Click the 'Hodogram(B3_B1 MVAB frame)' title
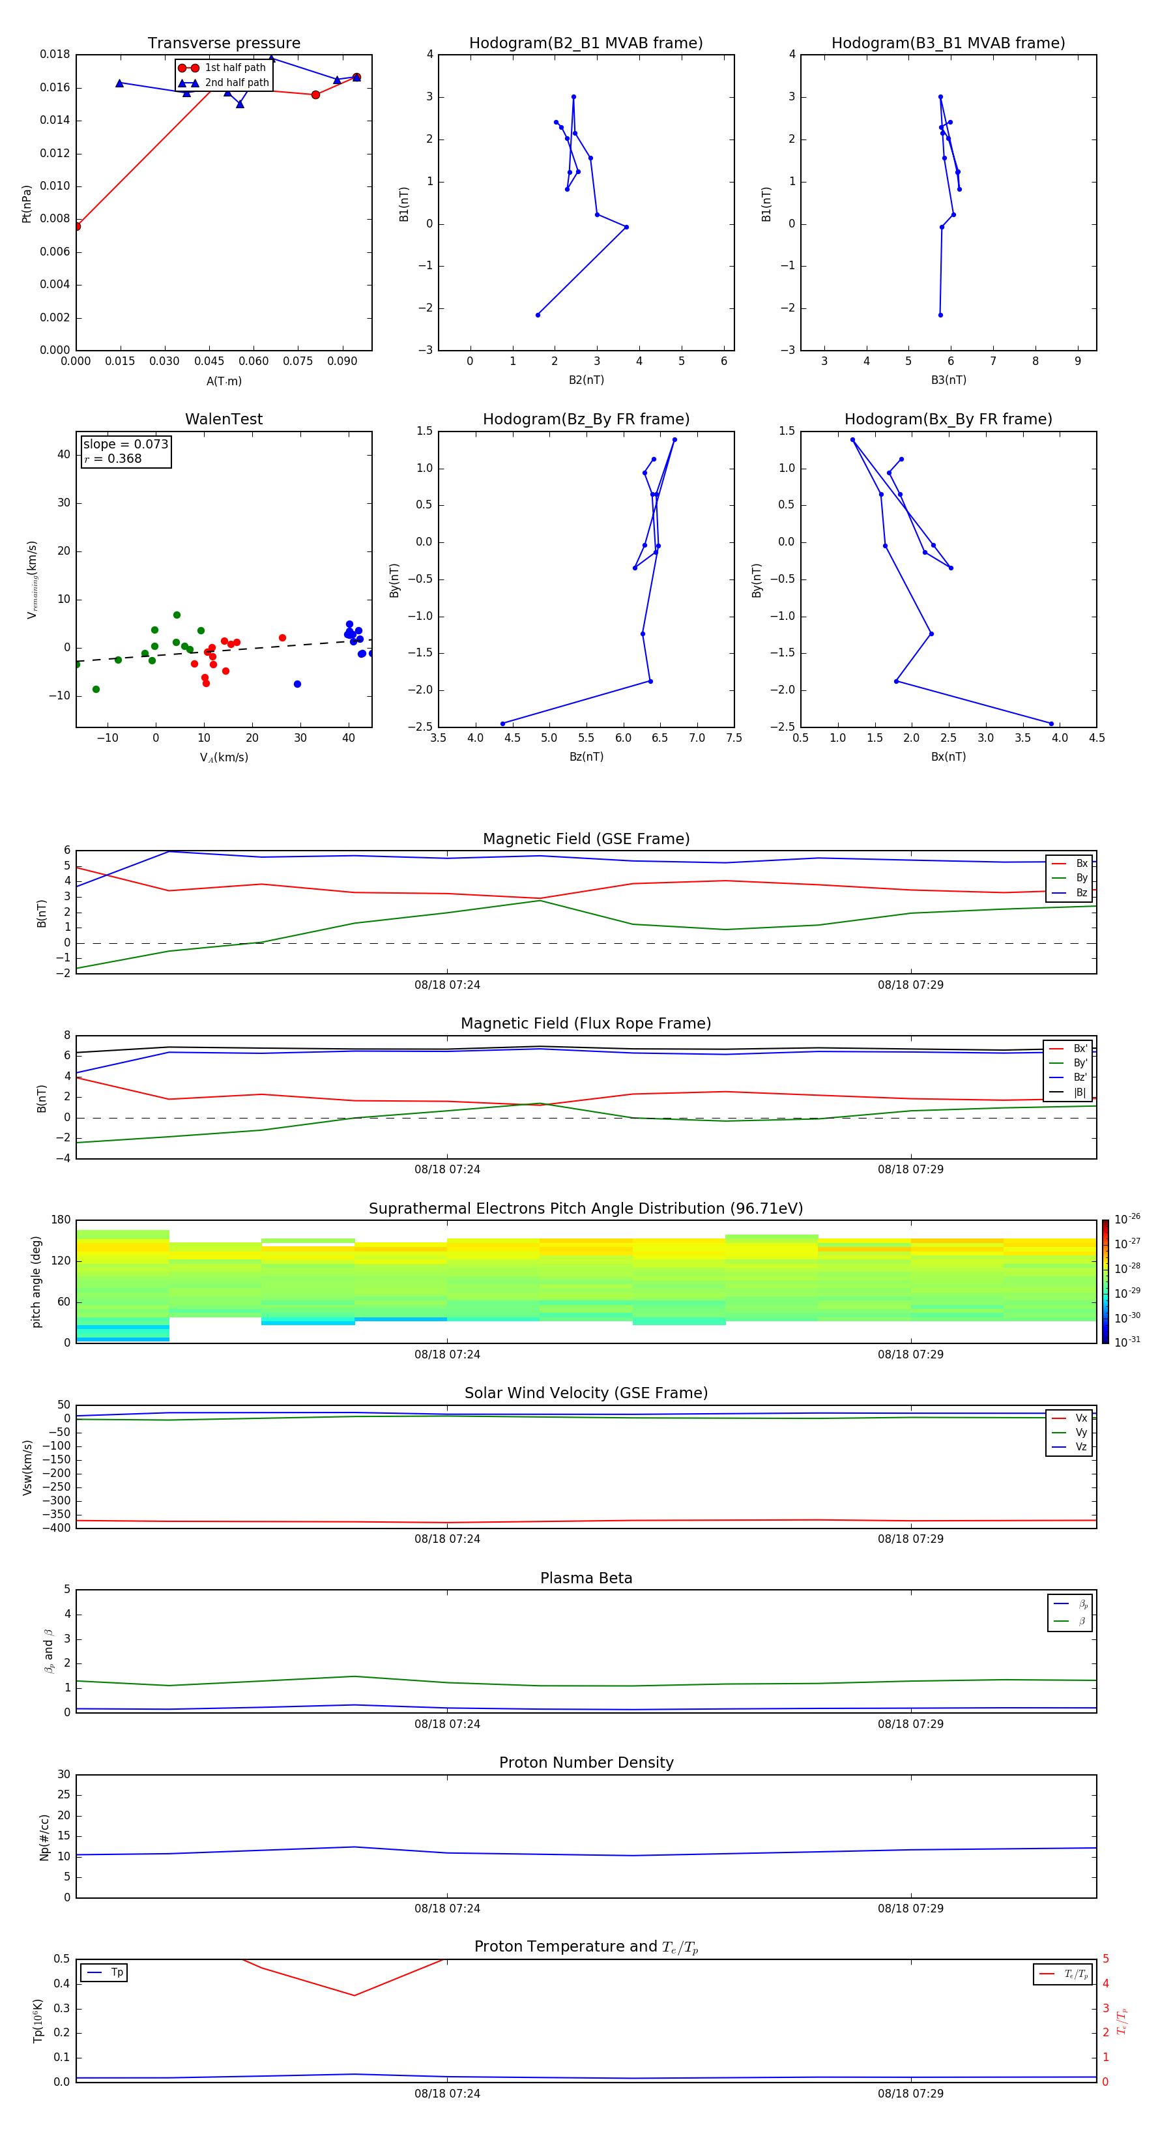This screenshot has width=1173, height=2151. point(948,44)
